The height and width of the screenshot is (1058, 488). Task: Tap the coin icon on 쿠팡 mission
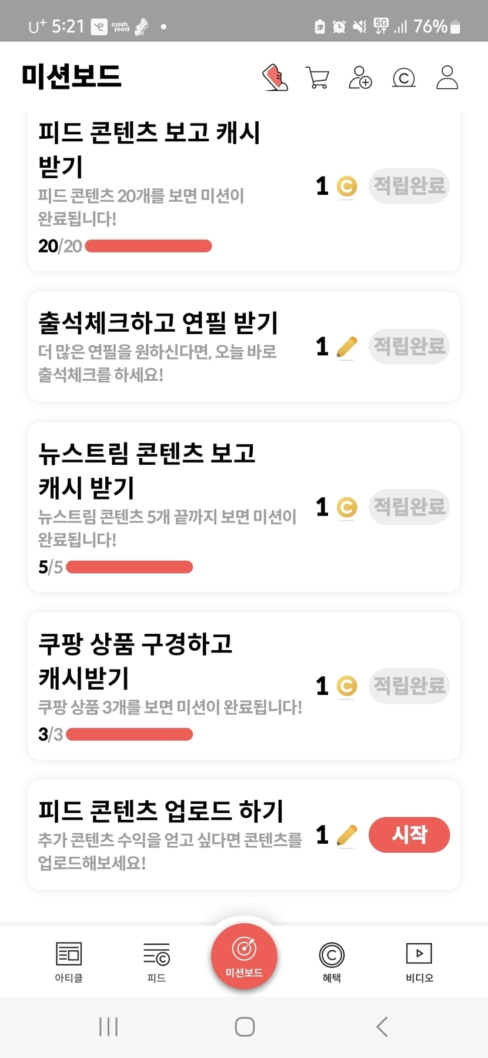point(347,686)
